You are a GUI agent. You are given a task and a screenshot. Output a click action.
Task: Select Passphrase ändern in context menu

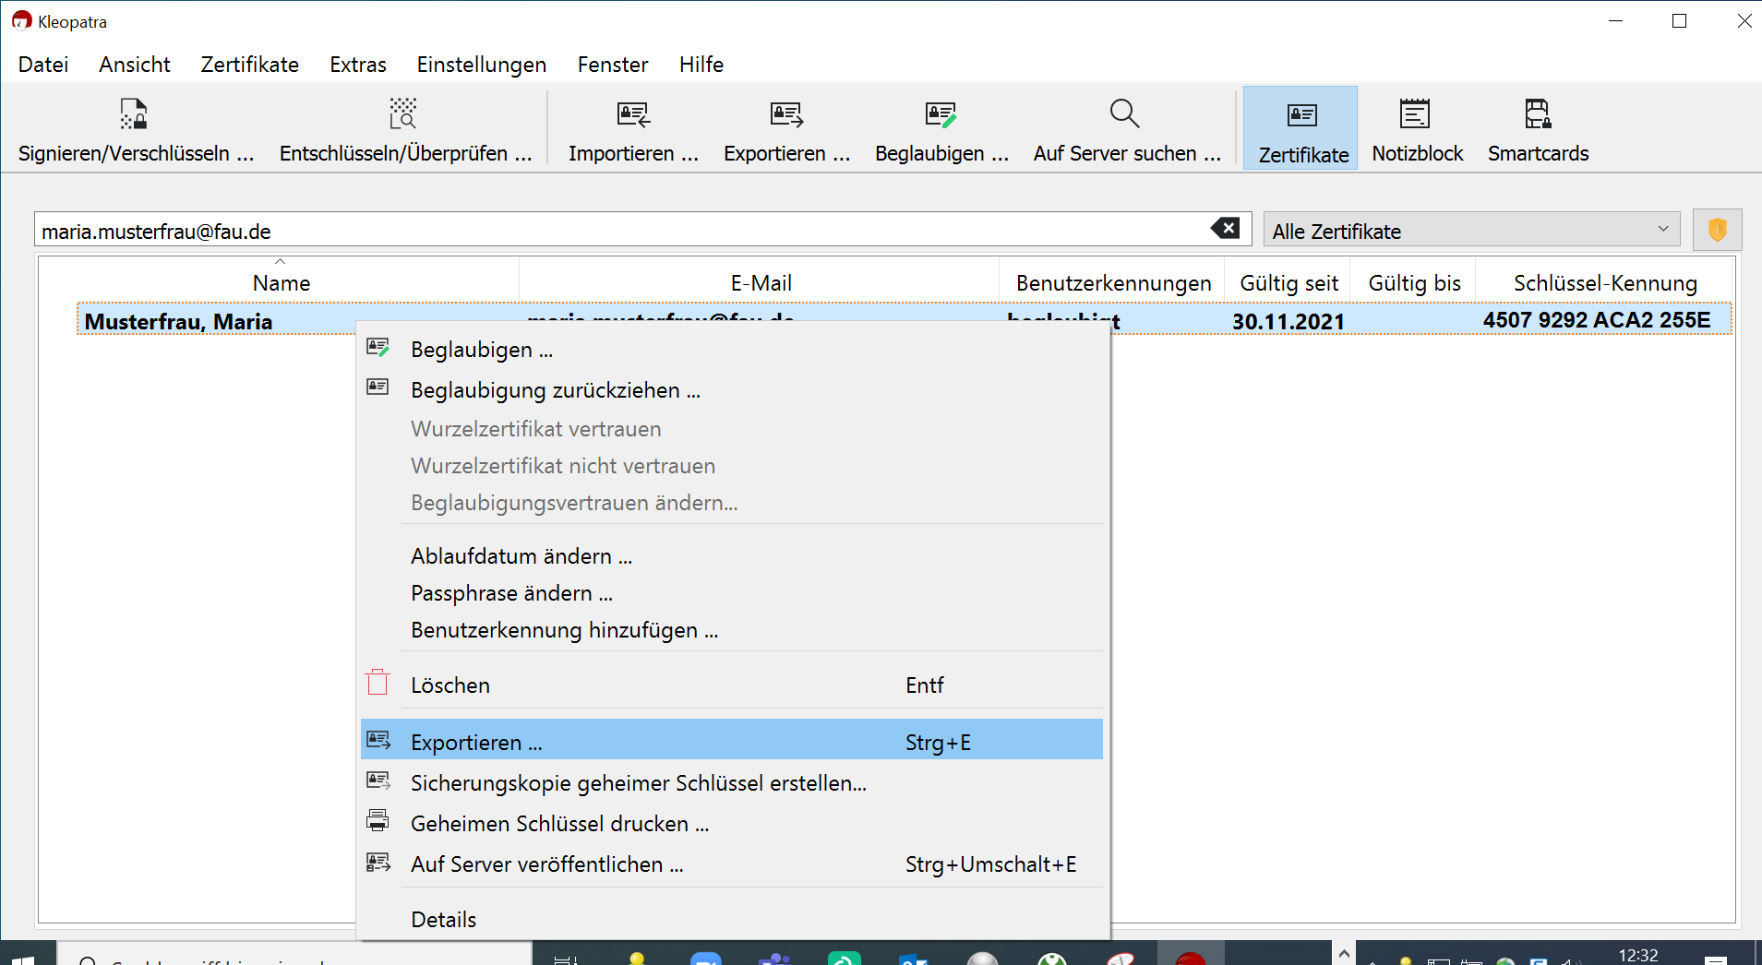click(511, 593)
